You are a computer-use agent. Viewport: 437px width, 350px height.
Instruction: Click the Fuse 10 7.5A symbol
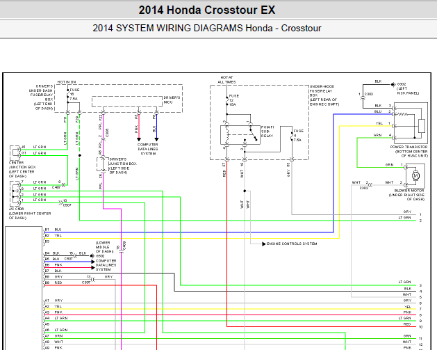[x=67, y=95]
